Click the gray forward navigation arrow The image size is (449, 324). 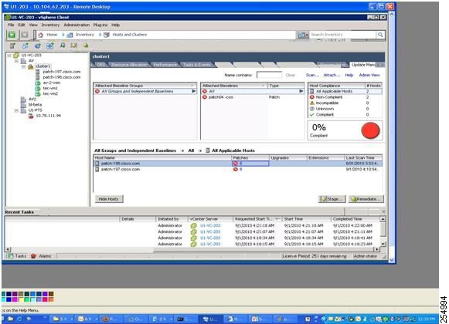pos(25,35)
